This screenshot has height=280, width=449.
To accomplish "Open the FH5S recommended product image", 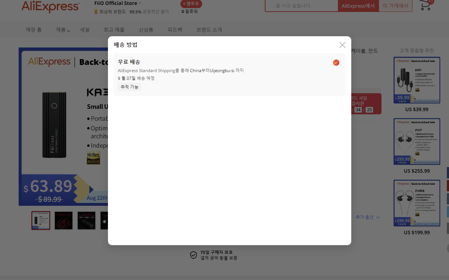I will [417, 203].
